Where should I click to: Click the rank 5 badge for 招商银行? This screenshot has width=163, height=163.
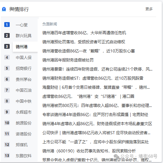7,68
